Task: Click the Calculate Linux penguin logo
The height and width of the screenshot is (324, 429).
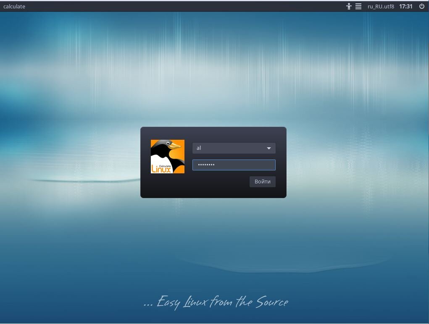Action: (167, 156)
